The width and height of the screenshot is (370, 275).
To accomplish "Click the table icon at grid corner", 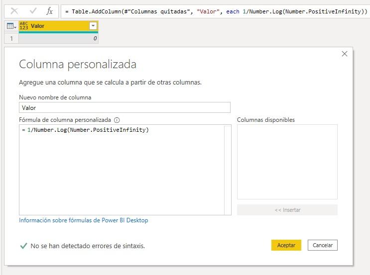I will pos(11,26).
